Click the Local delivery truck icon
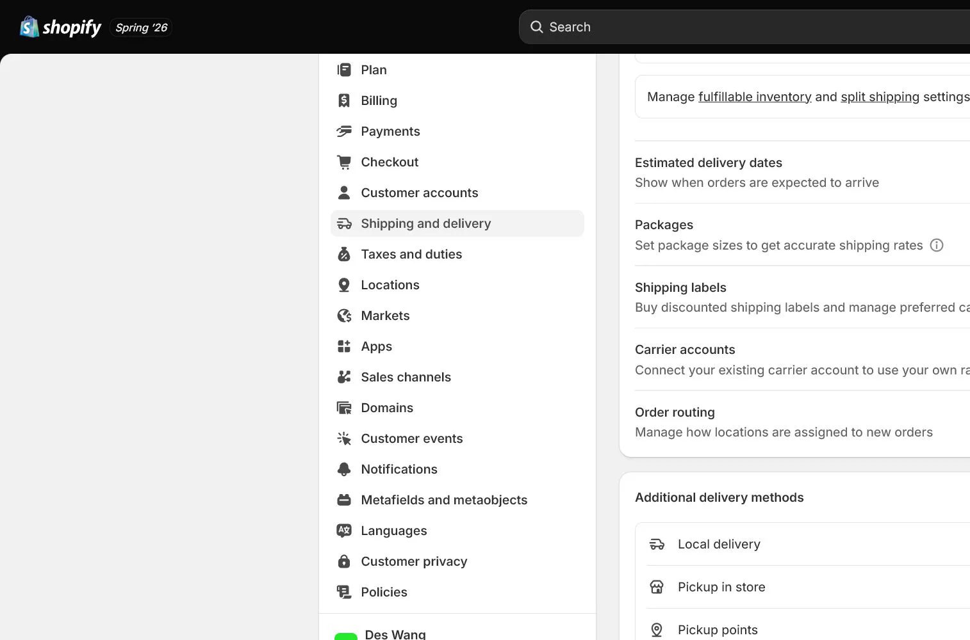Screen dimensions: 970x640 coord(657,544)
